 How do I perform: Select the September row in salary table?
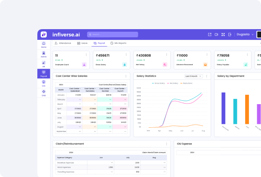click(91, 131)
